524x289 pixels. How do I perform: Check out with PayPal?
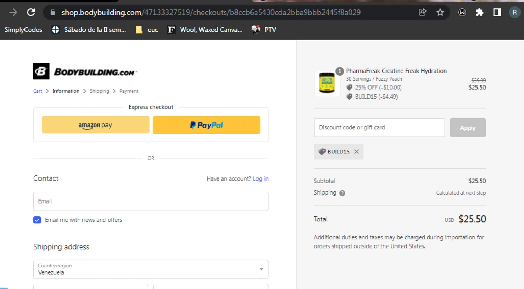(206, 125)
